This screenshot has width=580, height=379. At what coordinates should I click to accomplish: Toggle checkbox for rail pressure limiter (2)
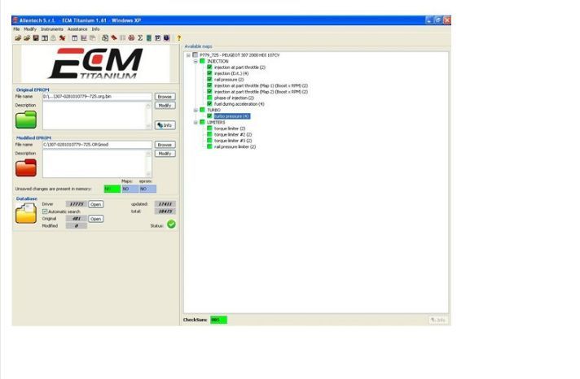point(209,146)
